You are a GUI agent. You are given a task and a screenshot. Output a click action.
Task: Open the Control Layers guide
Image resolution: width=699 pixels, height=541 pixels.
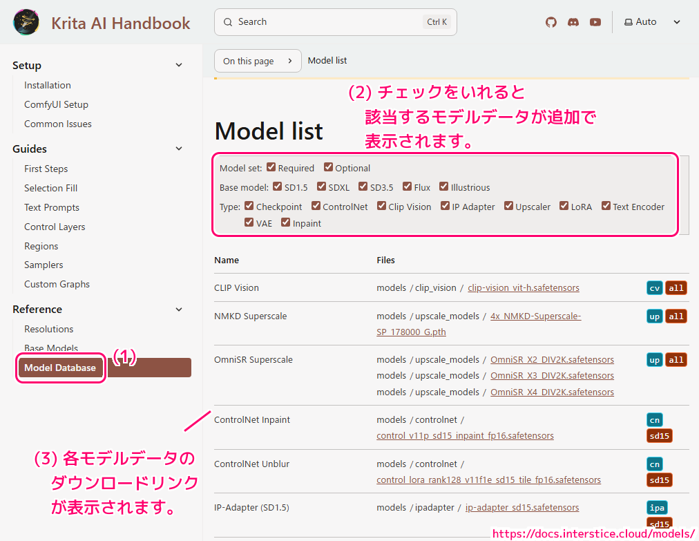(55, 227)
